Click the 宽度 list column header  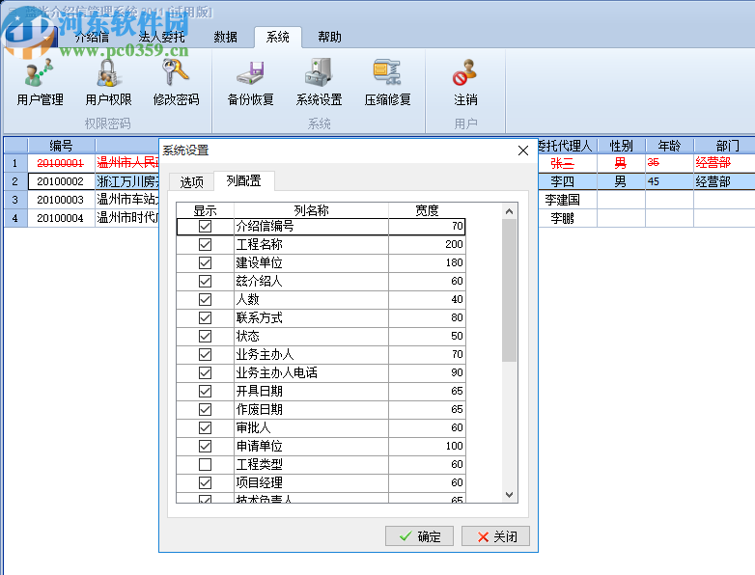[427, 210]
